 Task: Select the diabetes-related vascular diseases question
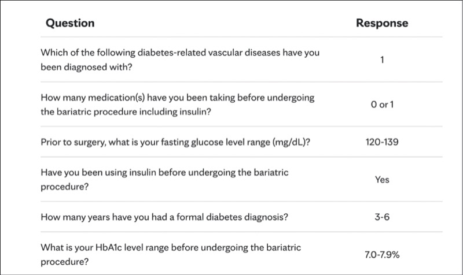(179, 60)
